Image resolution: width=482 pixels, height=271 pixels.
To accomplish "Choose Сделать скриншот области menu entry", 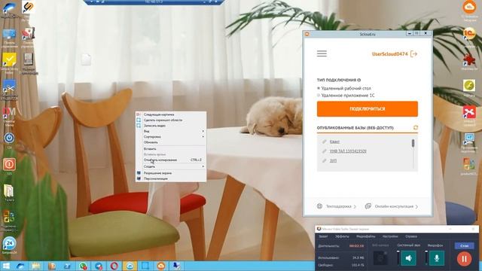I will 171,120.
